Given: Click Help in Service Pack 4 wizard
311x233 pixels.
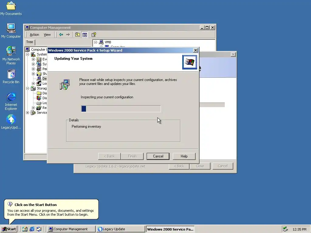Looking at the screenshot, I should tap(184, 156).
